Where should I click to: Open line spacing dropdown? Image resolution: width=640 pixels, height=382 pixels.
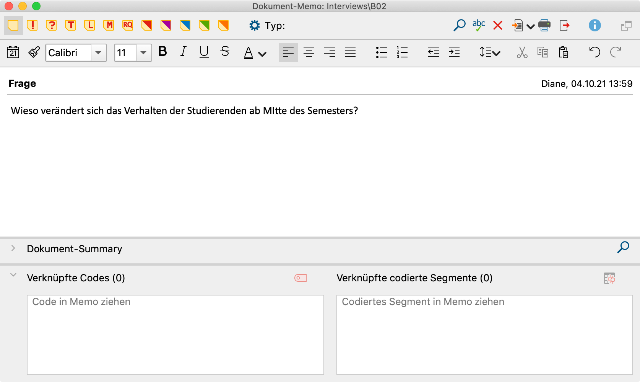[490, 52]
